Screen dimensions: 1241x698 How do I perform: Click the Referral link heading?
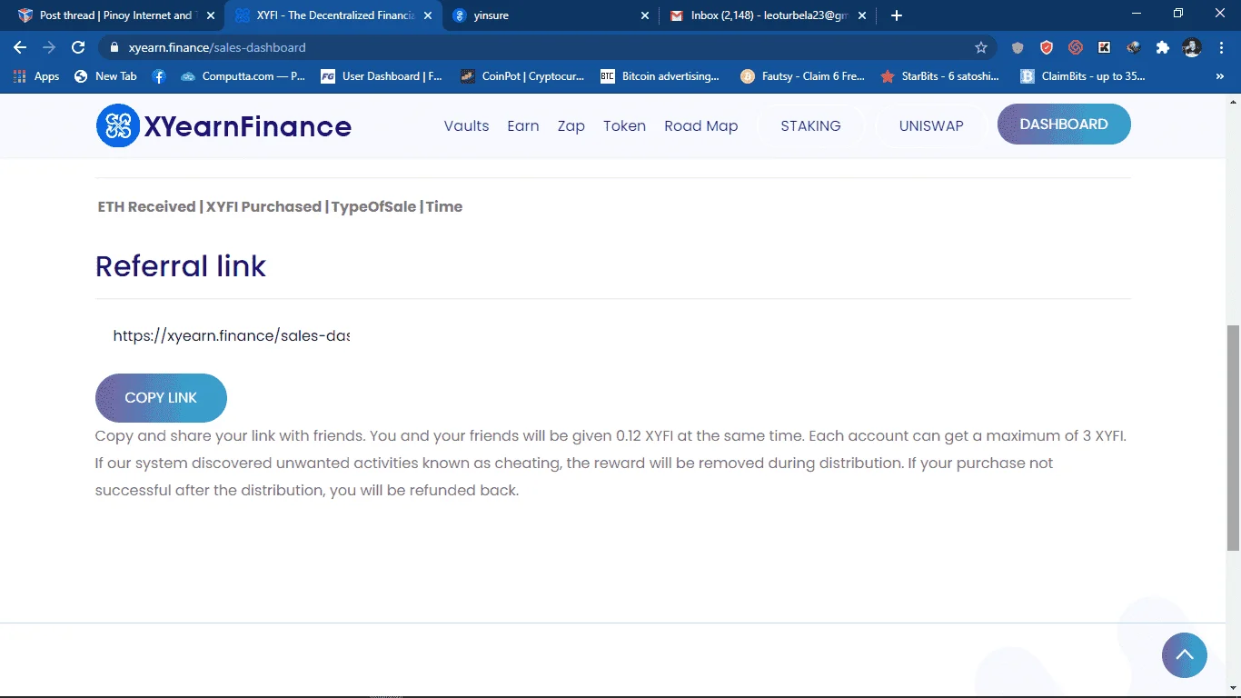pyautogui.click(x=181, y=266)
